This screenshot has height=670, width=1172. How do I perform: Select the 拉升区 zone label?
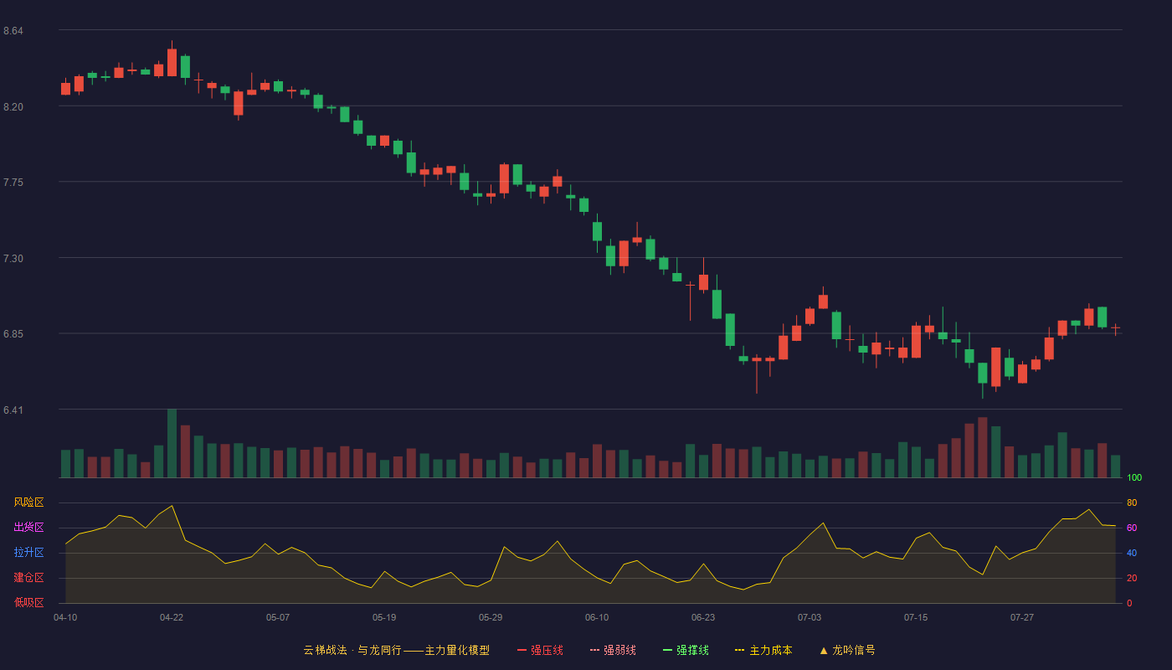tap(28, 553)
